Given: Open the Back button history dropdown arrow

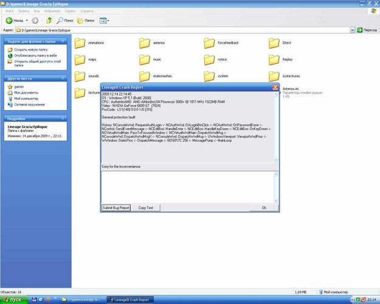Looking at the screenshot, I should pos(27,21).
